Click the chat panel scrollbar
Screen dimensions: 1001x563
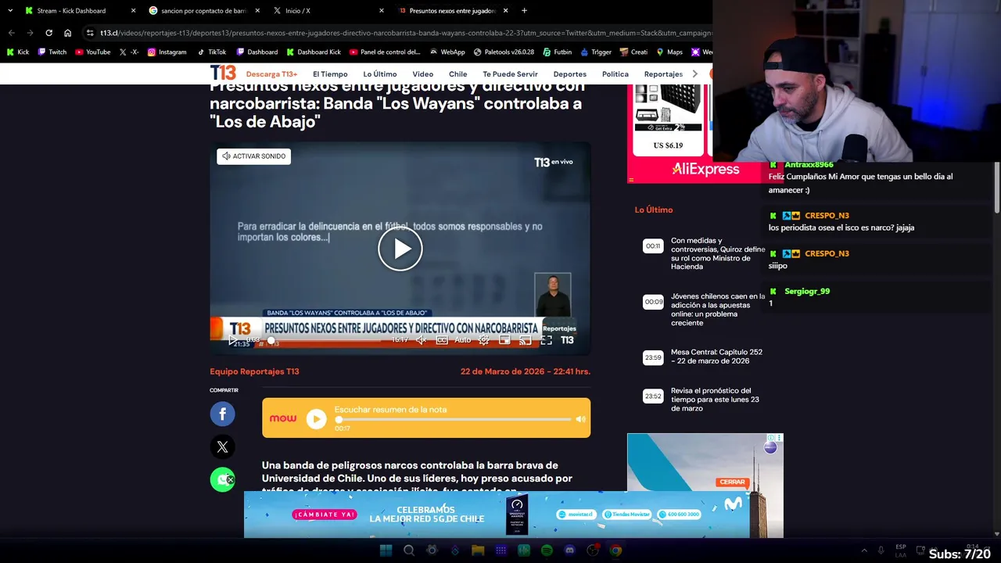click(x=997, y=188)
